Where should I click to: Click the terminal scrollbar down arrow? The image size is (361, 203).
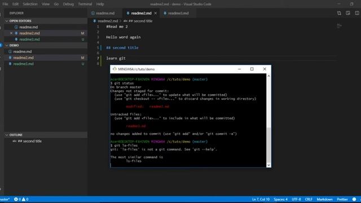pos(268,165)
